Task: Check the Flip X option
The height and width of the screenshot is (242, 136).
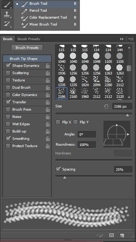Action: tap(58, 123)
